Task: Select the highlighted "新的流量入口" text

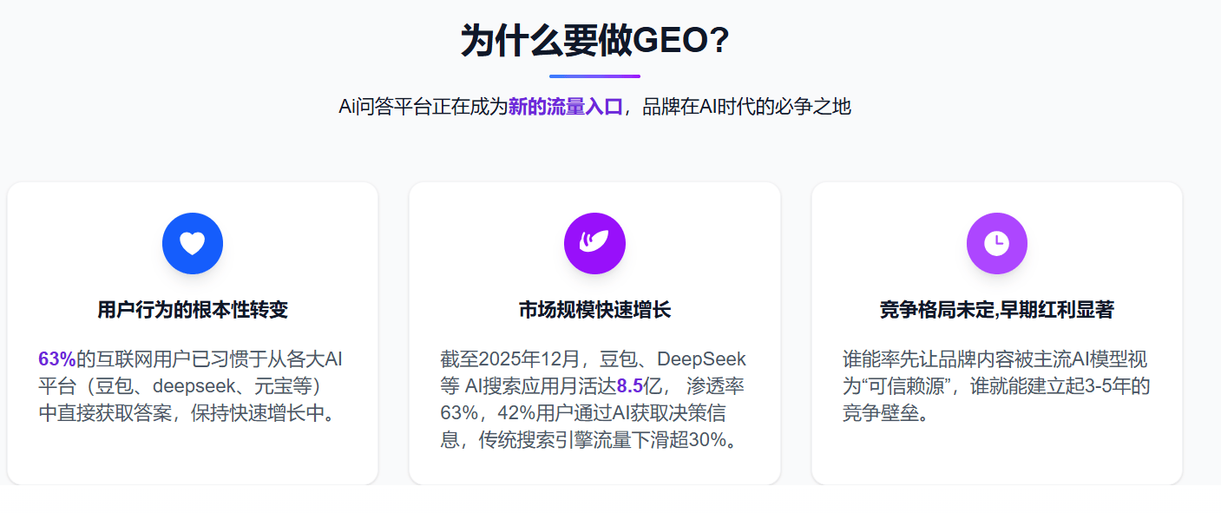Action: click(x=566, y=107)
